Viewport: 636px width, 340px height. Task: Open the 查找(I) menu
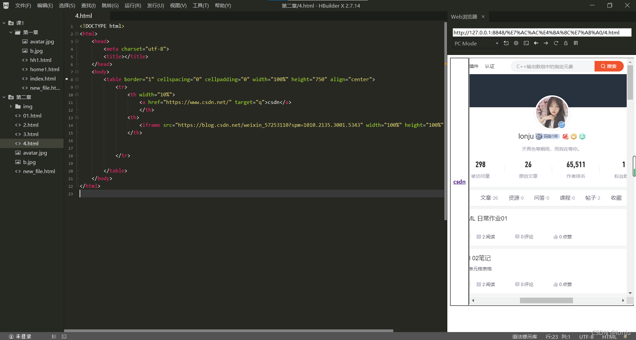tap(89, 6)
